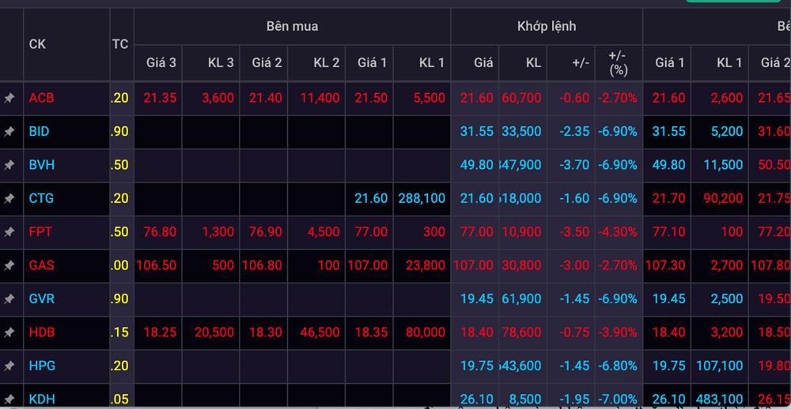Open the FPT ticker details
Viewport: 791px width, 409px height.
coord(41,232)
